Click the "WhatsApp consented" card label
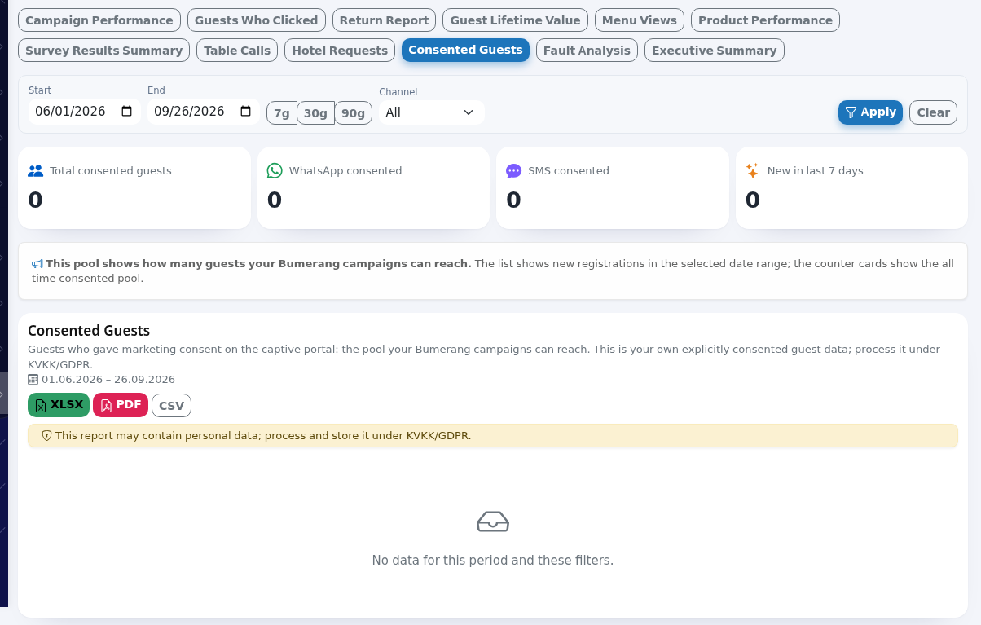The image size is (981, 625). pyautogui.click(x=345, y=171)
